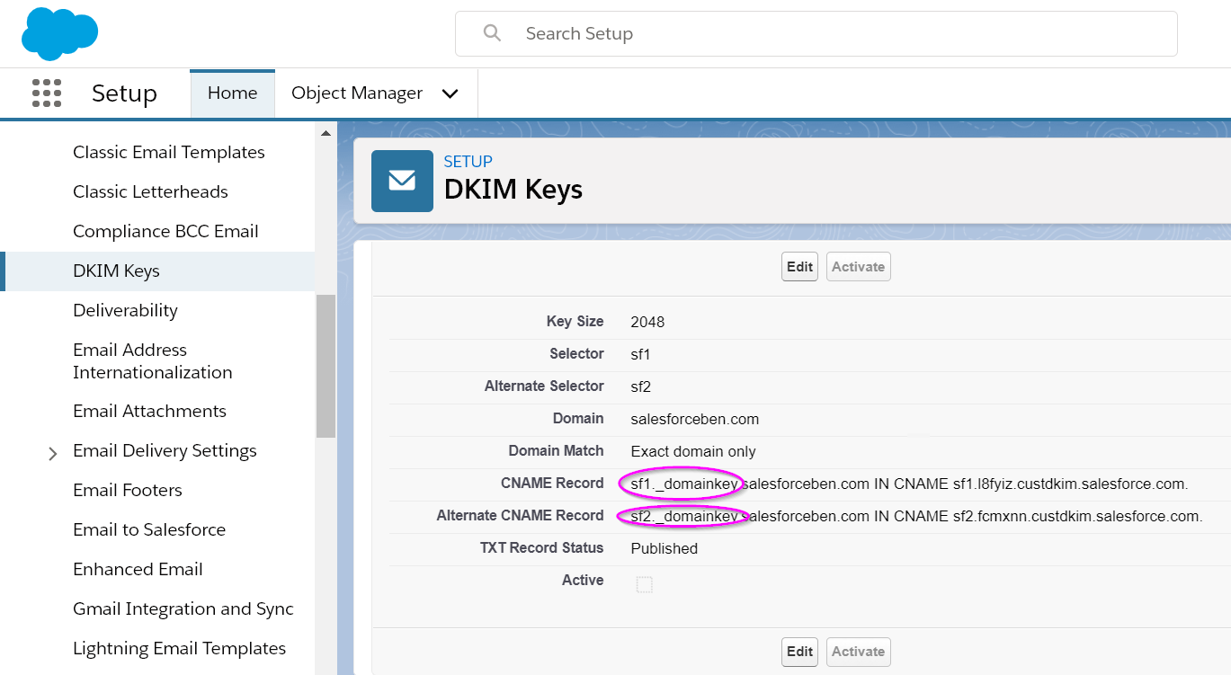Toggle the Active checkbox
Screen dimensions: 1231x675
[x=644, y=584]
